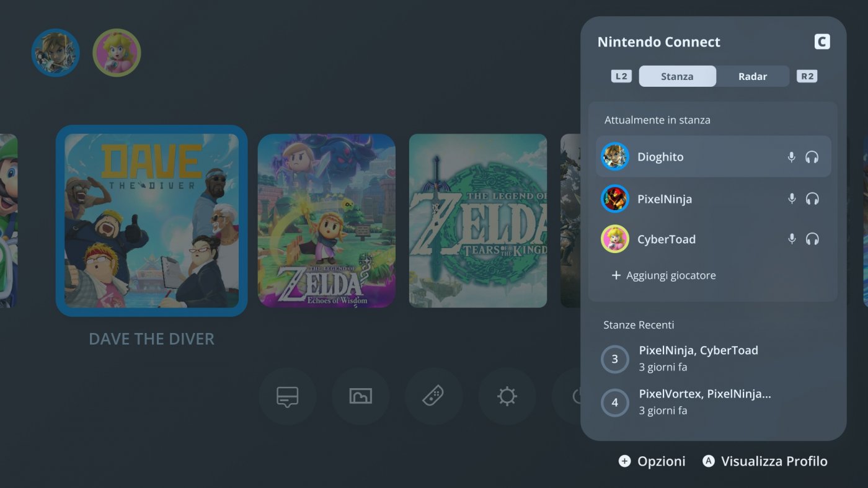Click Aggiungi giocatore to add a player
Screen dimensions: 868x488
(664, 275)
